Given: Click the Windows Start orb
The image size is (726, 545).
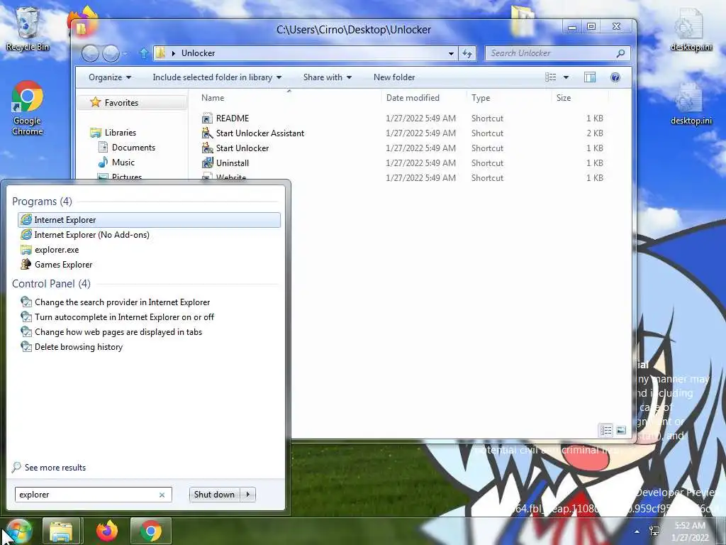Looking at the screenshot, I should coord(19,531).
